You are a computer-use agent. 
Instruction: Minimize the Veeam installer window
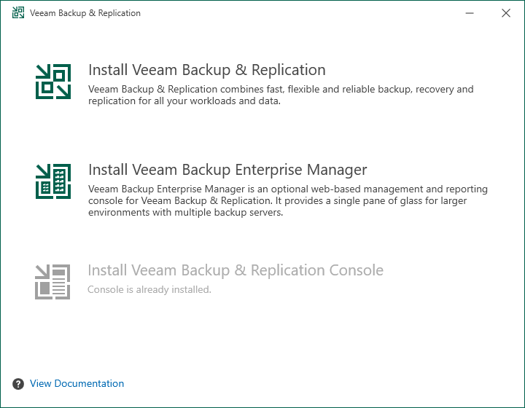coord(470,13)
